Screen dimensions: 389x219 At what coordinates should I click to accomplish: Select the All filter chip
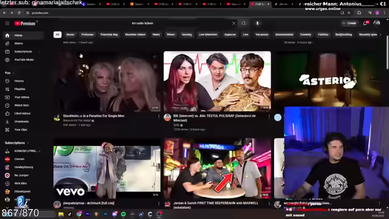(x=57, y=35)
